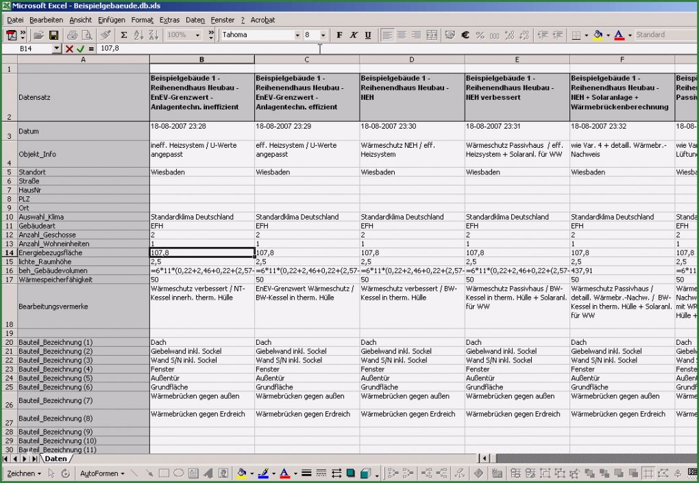Image resolution: width=699 pixels, height=483 pixels.
Task: Select the WordArt icon in the drawing toolbar
Action: 208,472
